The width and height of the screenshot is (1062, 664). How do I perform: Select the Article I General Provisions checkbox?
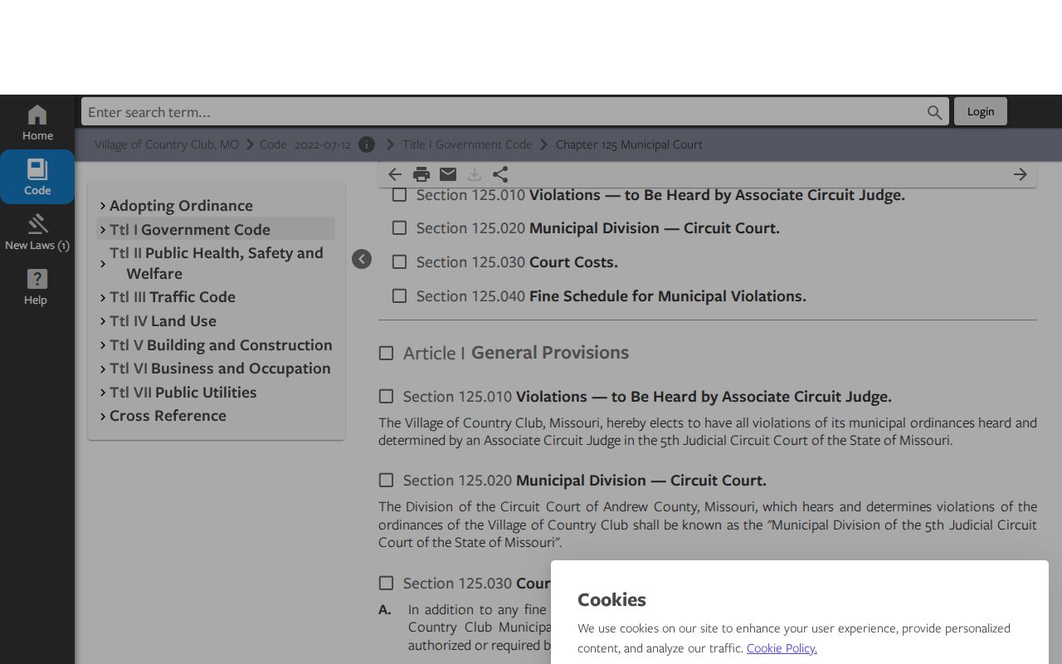[x=386, y=353]
